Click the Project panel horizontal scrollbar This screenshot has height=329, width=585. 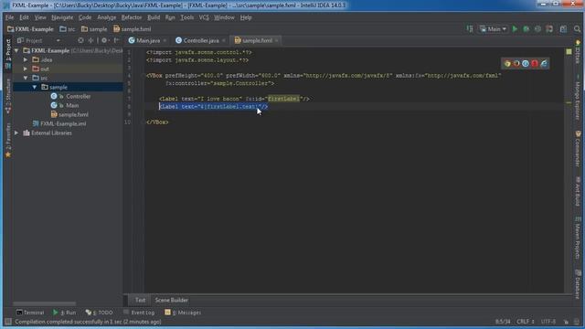tap(45, 303)
